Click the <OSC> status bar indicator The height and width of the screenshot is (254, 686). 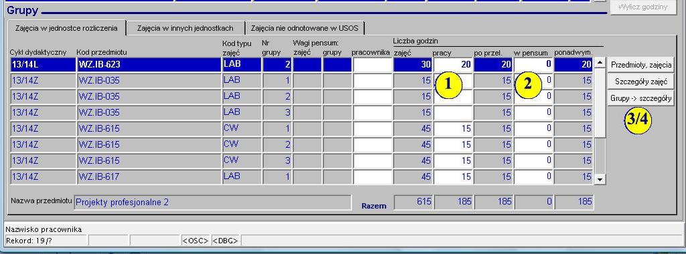(195, 240)
